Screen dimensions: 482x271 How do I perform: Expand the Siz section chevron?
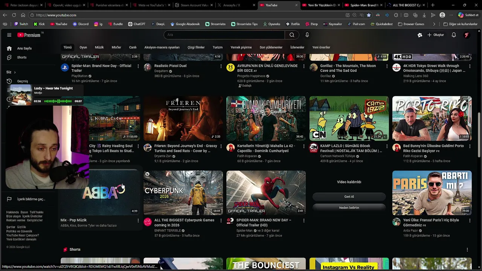pos(15,72)
